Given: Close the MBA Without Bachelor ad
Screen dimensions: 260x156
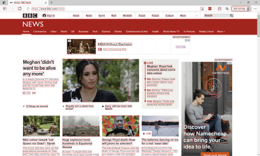Looking at the screenshot, I should pos(189,40).
